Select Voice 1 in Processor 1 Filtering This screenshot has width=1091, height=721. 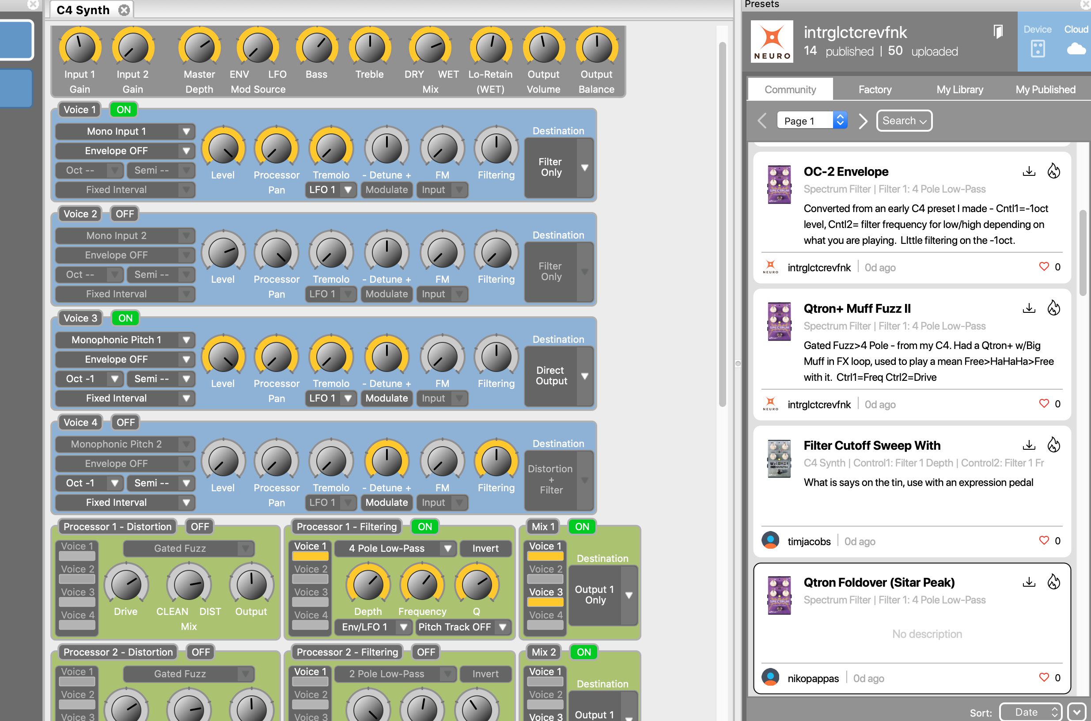(311, 552)
